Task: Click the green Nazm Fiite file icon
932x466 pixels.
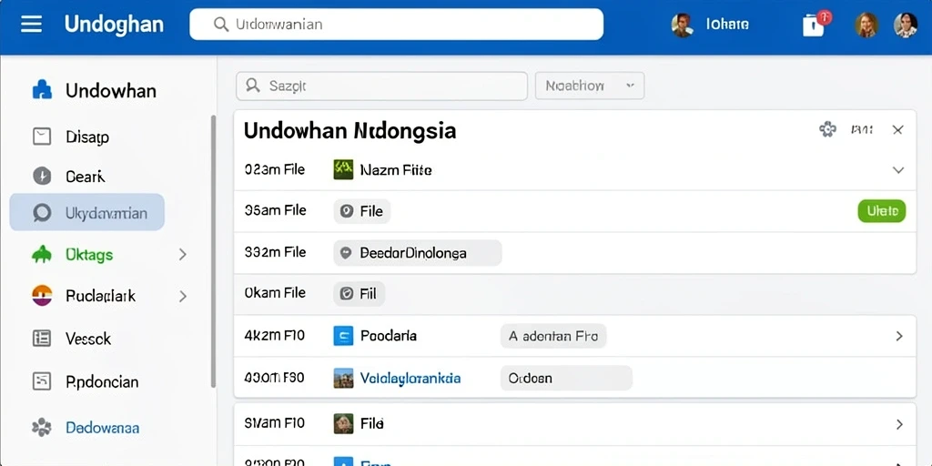Action: tap(343, 170)
